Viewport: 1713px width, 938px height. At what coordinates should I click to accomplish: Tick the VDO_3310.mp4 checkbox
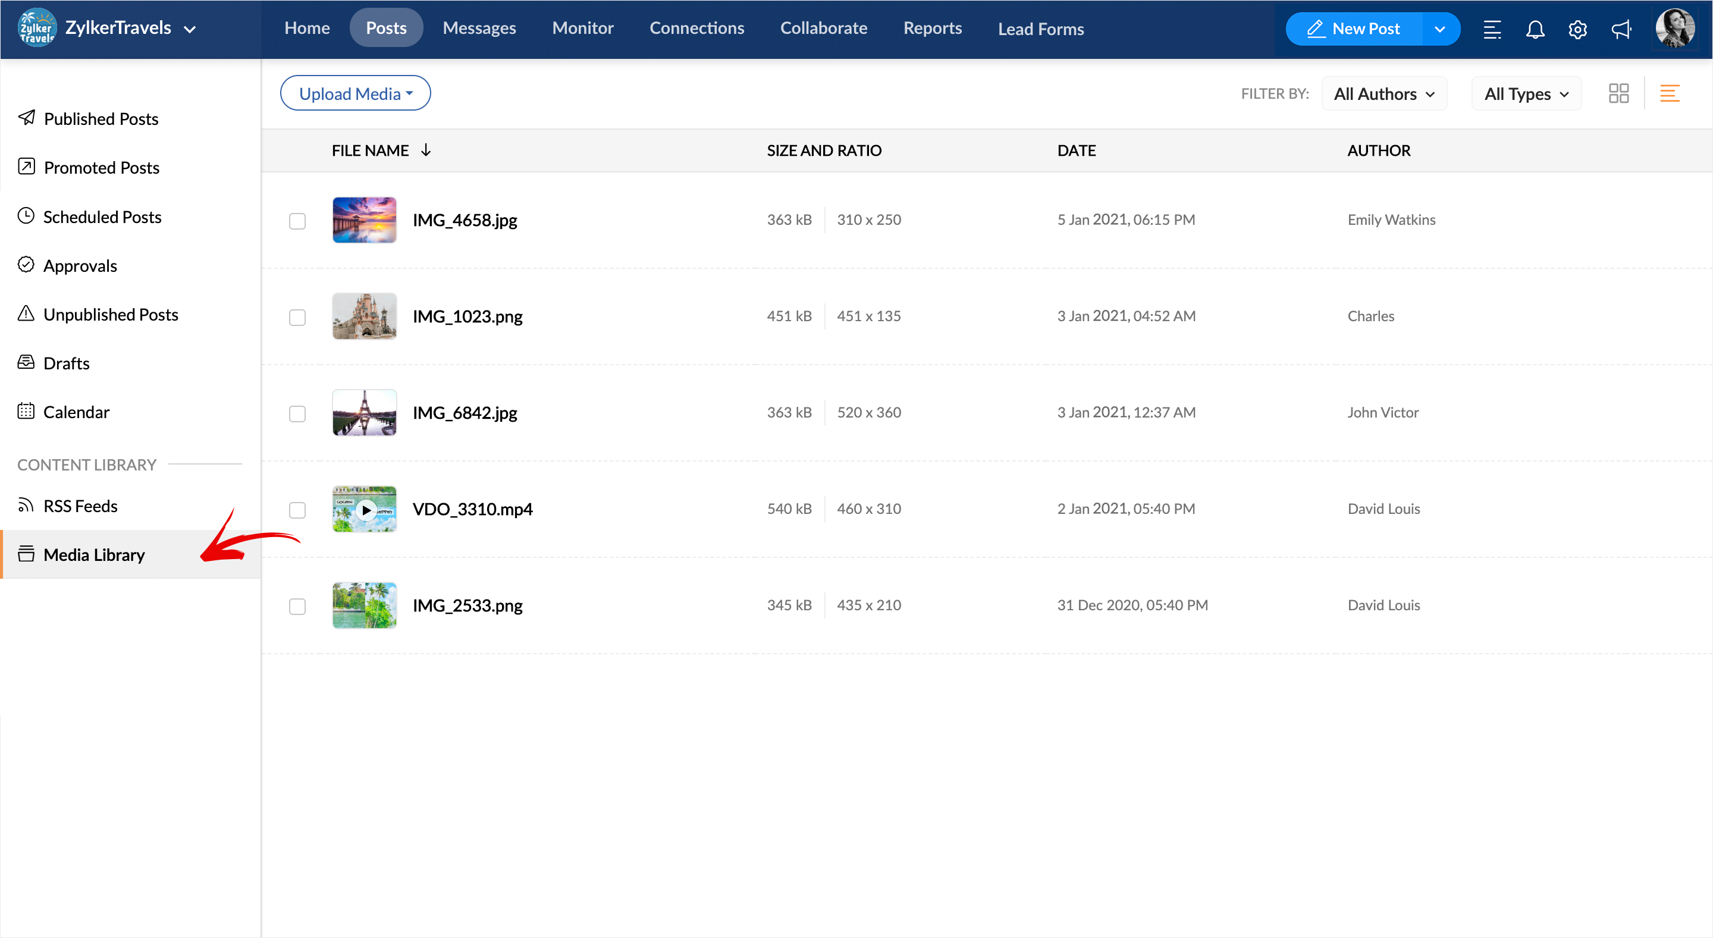click(x=297, y=510)
